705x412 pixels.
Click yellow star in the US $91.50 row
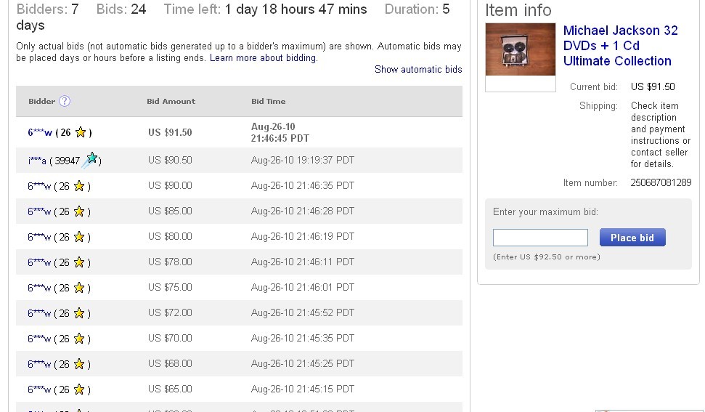[x=81, y=132]
